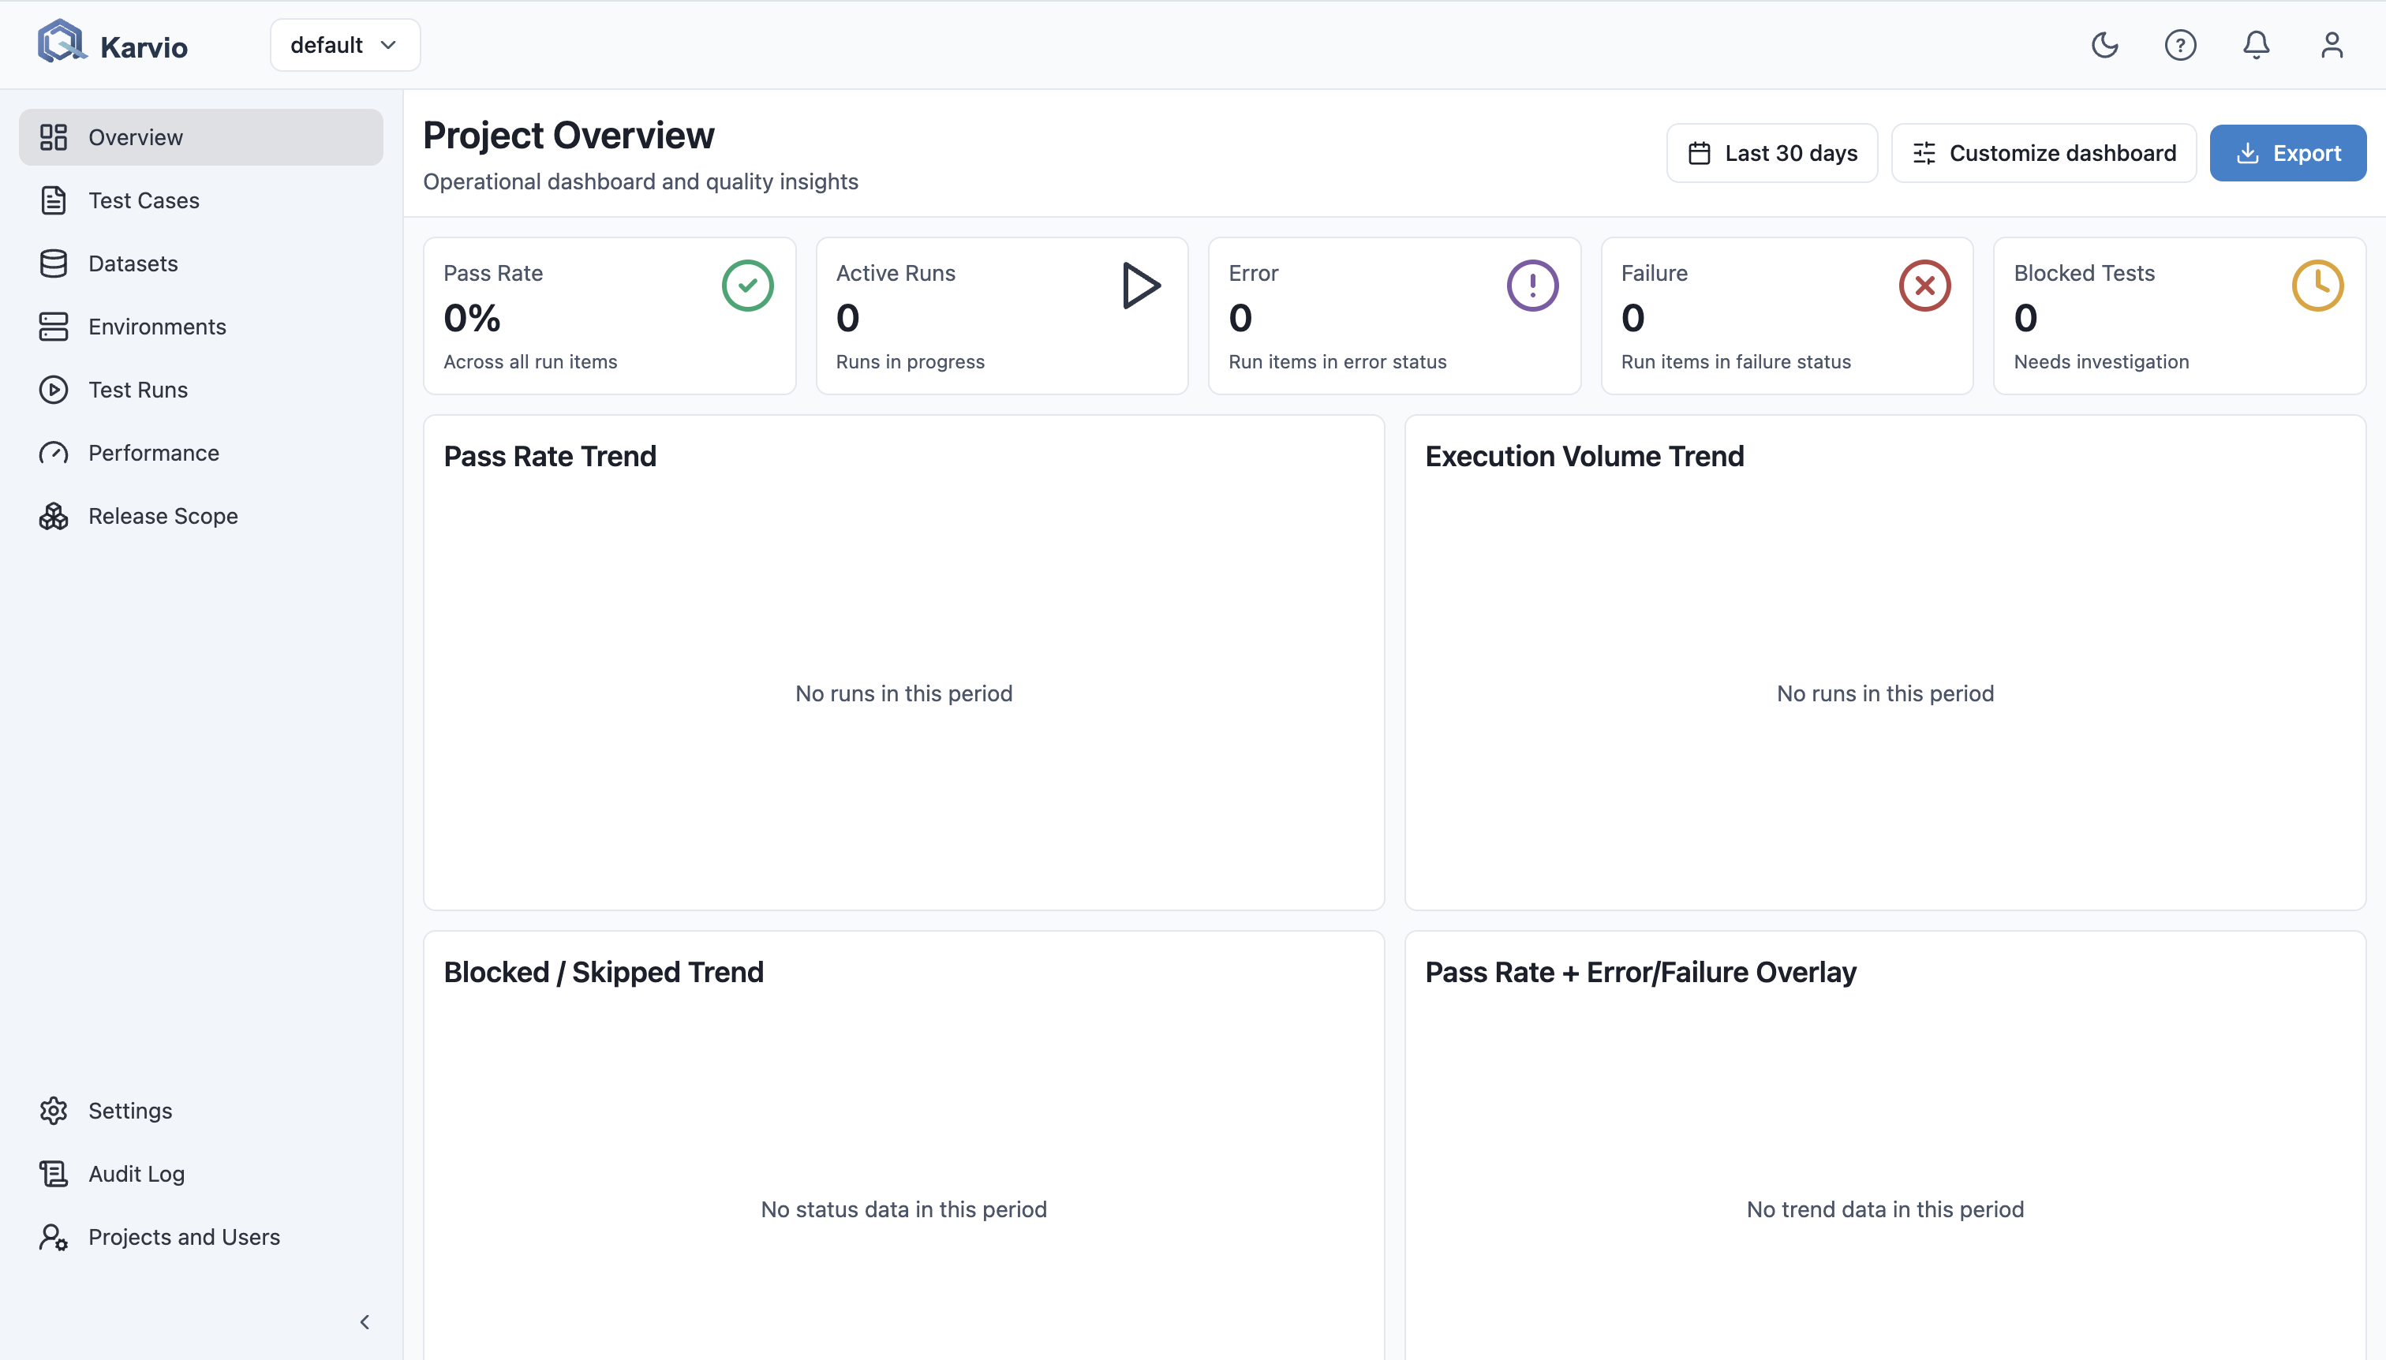2386x1360 pixels.
Task: Click 'Needs investigation' text
Action: pos(2100,361)
